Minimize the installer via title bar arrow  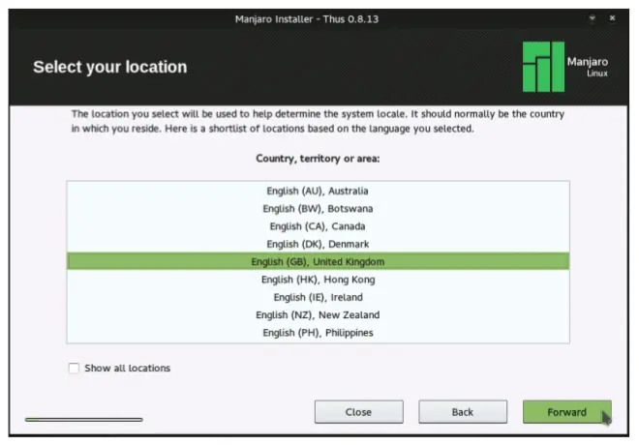(593, 18)
